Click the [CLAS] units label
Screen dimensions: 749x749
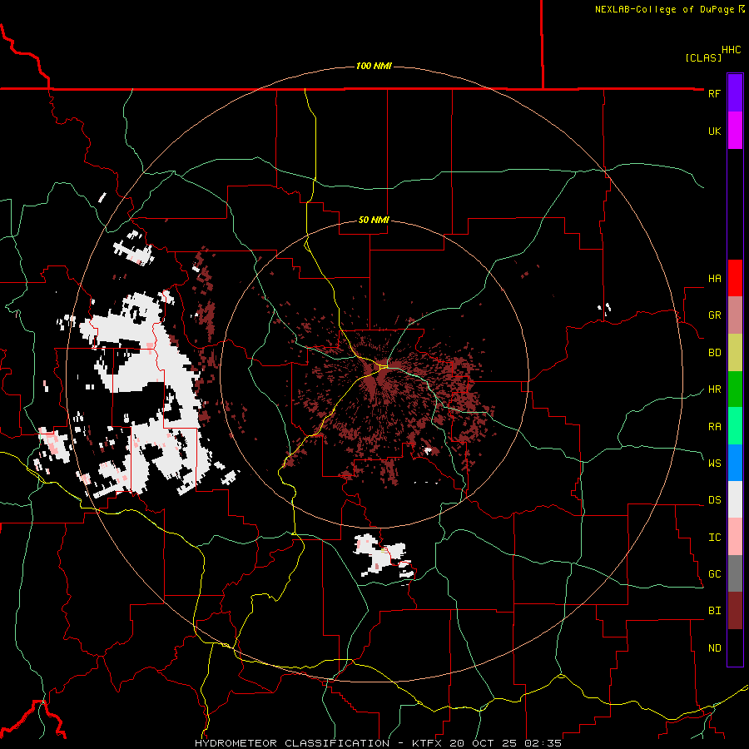coord(703,57)
